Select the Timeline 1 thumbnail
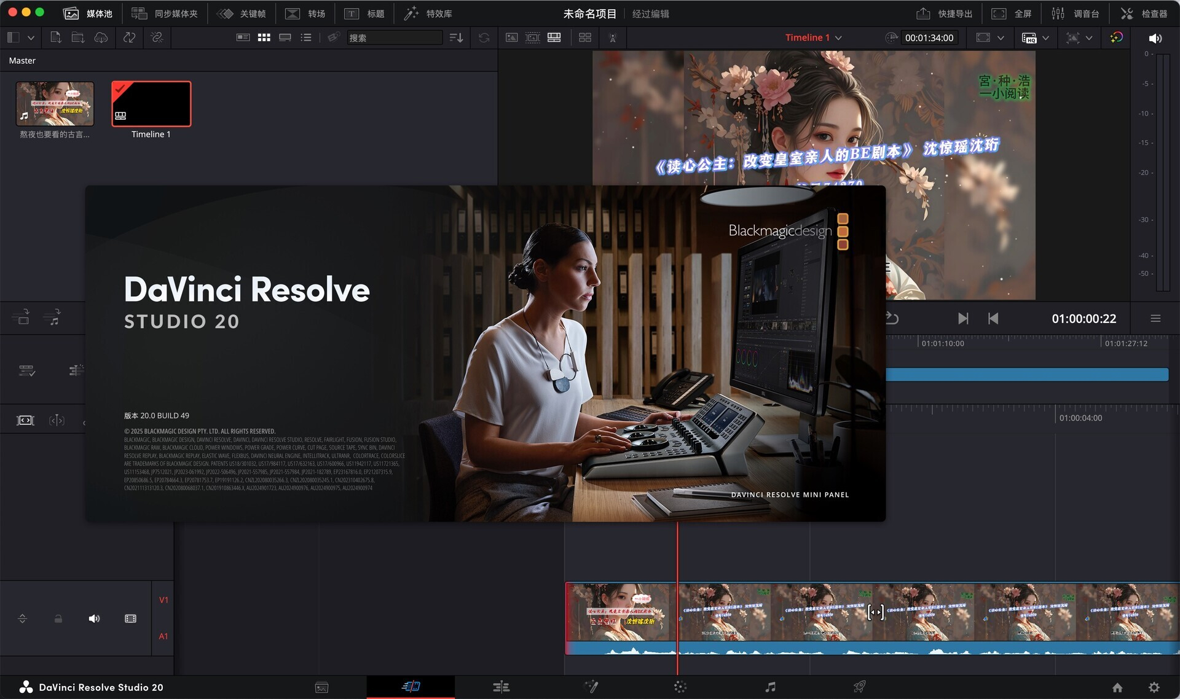The height and width of the screenshot is (699, 1180). (x=151, y=104)
